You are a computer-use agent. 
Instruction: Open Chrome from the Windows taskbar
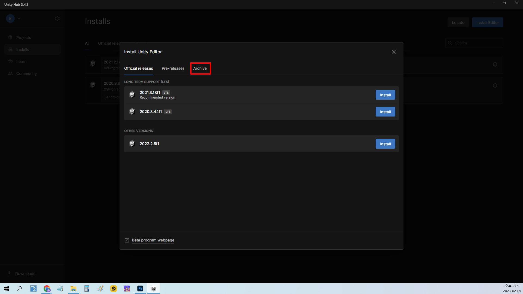pyautogui.click(x=47, y=289)
